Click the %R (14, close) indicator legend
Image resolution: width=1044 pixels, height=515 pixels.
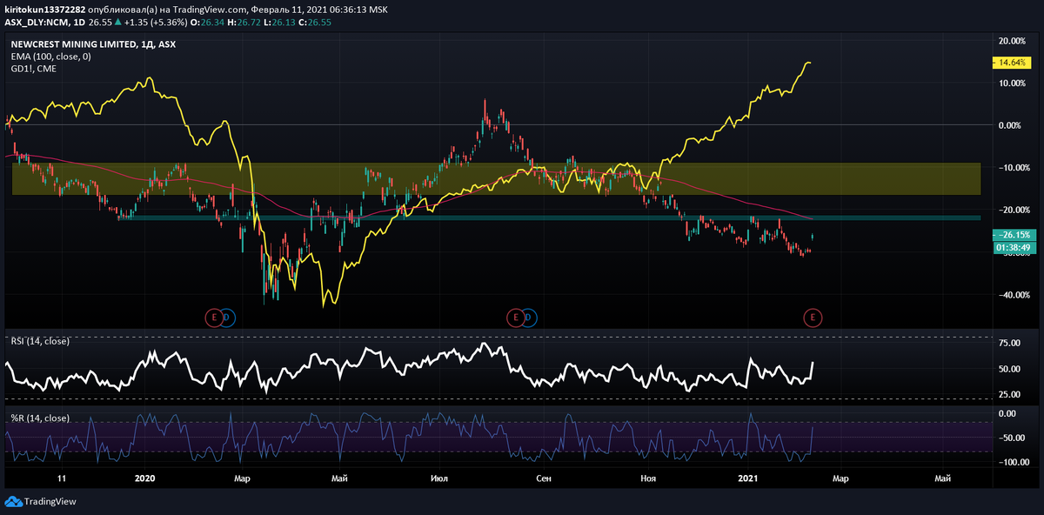pos(39,418)
